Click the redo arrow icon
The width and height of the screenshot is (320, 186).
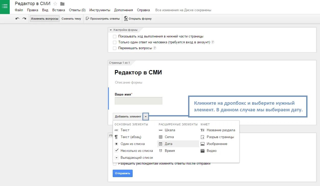[24, 19]
